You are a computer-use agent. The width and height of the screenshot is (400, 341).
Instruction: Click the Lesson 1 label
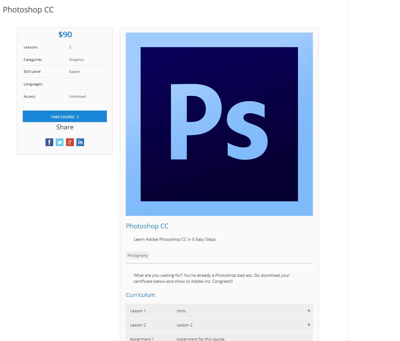(138, 311)
